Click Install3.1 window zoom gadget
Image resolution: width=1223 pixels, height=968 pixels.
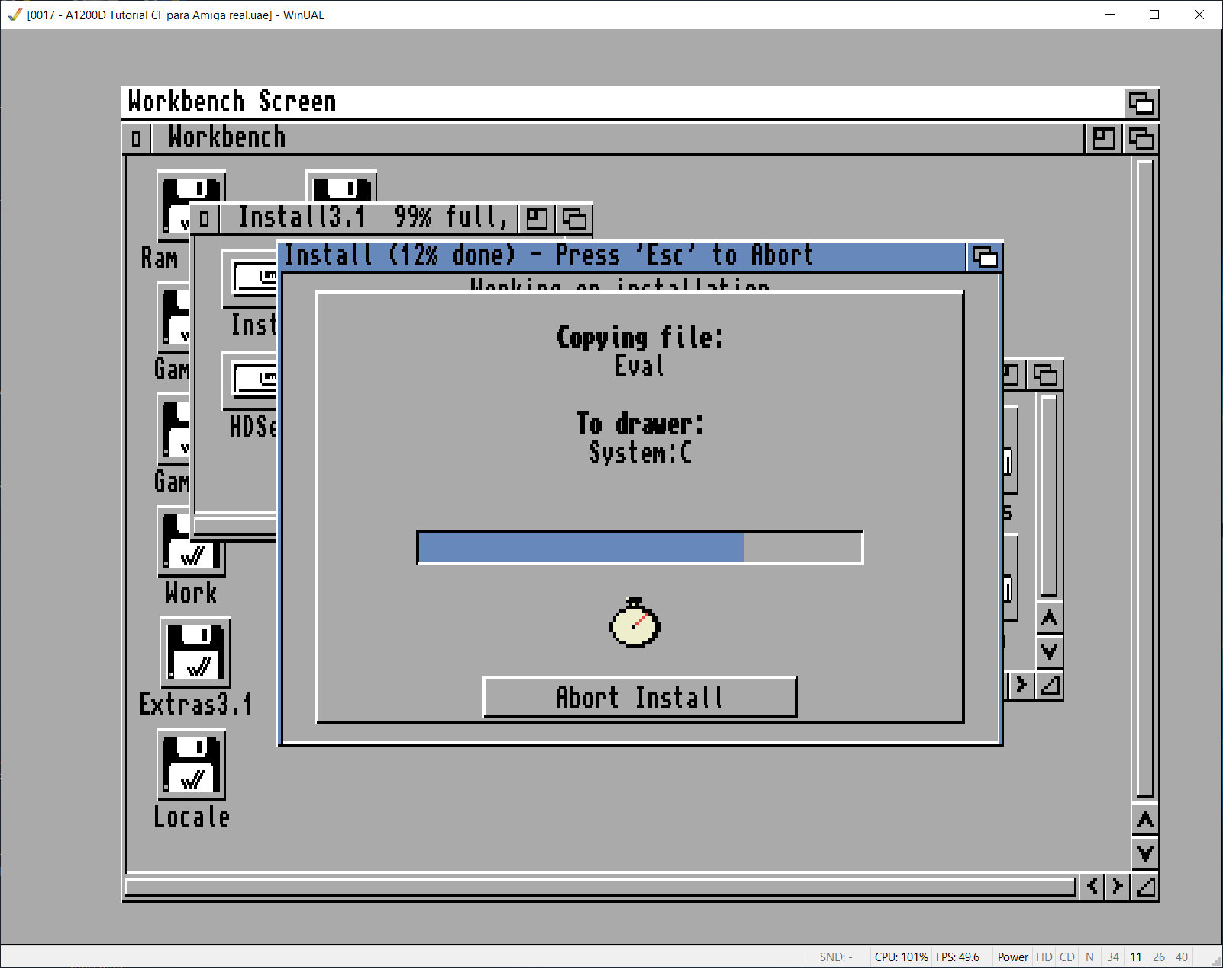tap(537, 218)
